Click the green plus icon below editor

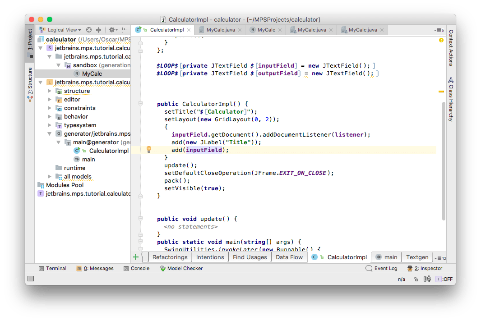[x=136, y=257]
